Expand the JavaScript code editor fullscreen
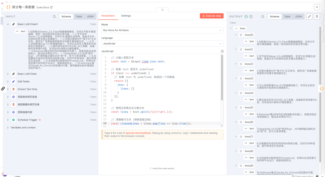Image resolution: width=325 pixels, height=177 pixels. click(222, 51)
